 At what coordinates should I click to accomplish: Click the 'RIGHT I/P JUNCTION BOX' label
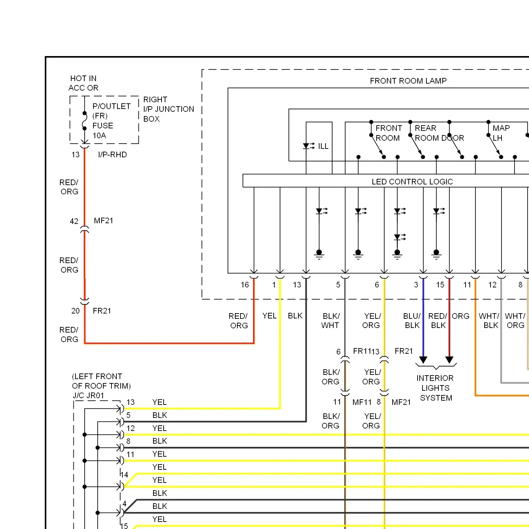point(169,109)
